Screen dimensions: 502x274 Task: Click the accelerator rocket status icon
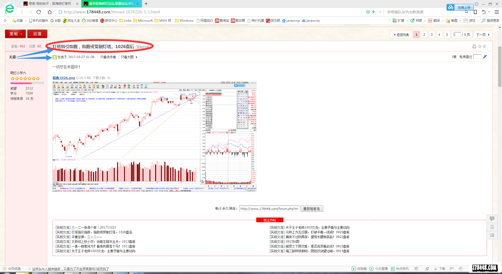(427, 269)
